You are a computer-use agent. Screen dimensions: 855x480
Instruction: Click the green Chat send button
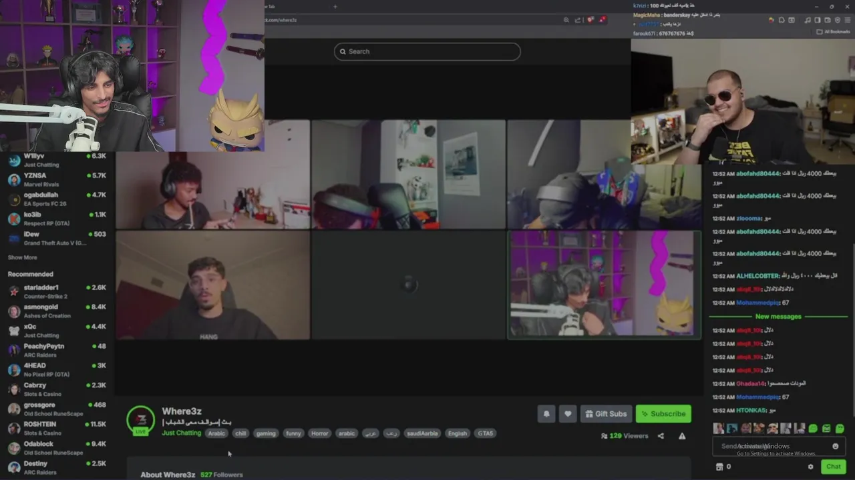pyautogui.click(x=833, y=467)
